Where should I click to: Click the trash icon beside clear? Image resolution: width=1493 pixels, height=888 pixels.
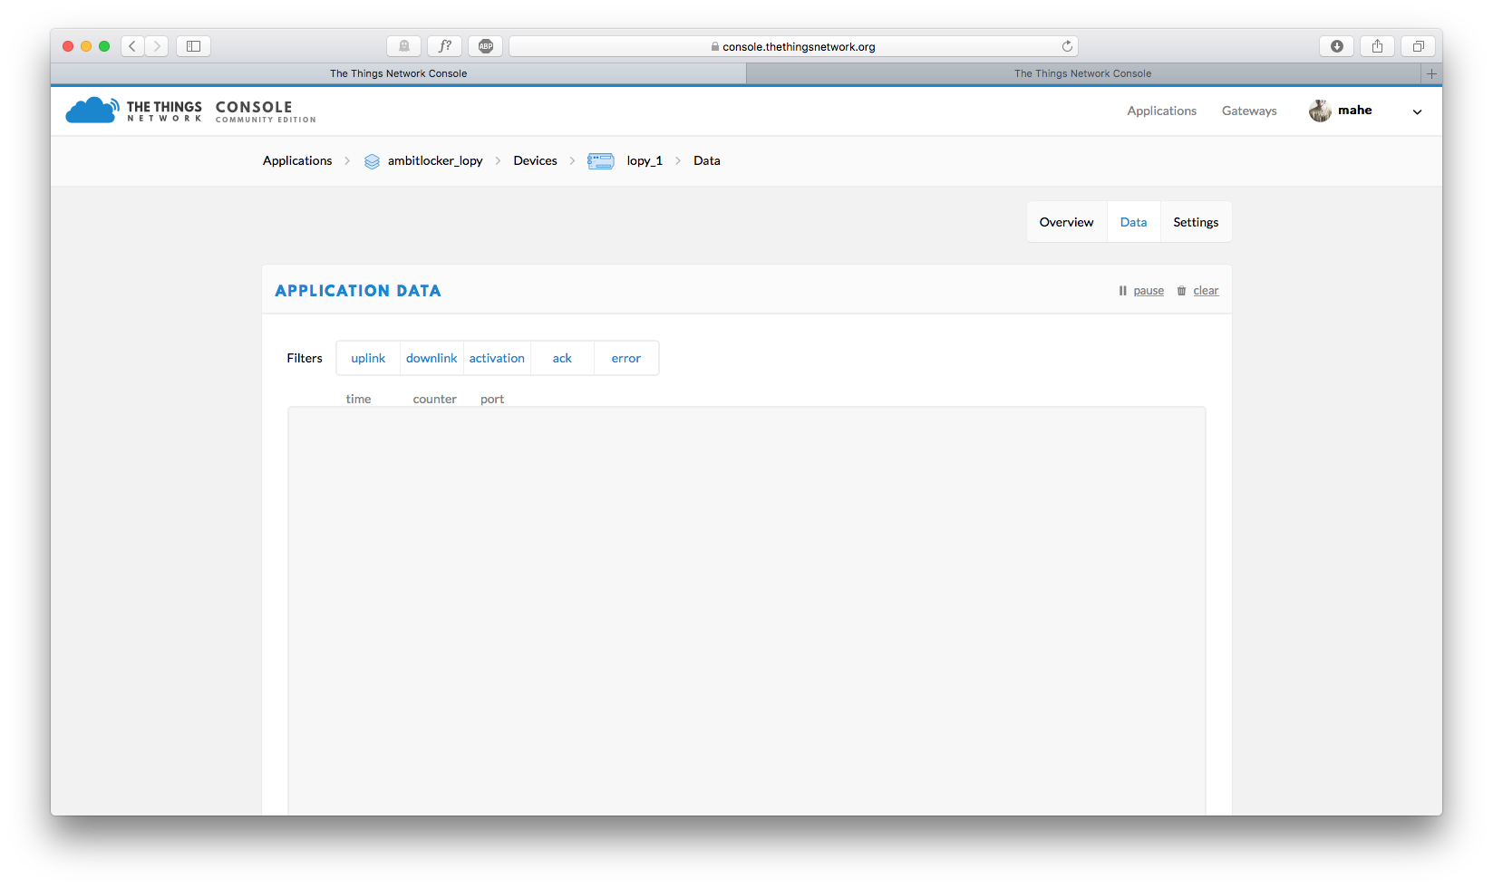click(1181, 291)
